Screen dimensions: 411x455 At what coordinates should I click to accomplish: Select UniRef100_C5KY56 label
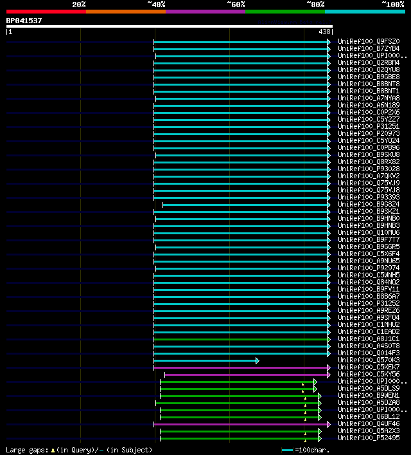click(369, 374)
